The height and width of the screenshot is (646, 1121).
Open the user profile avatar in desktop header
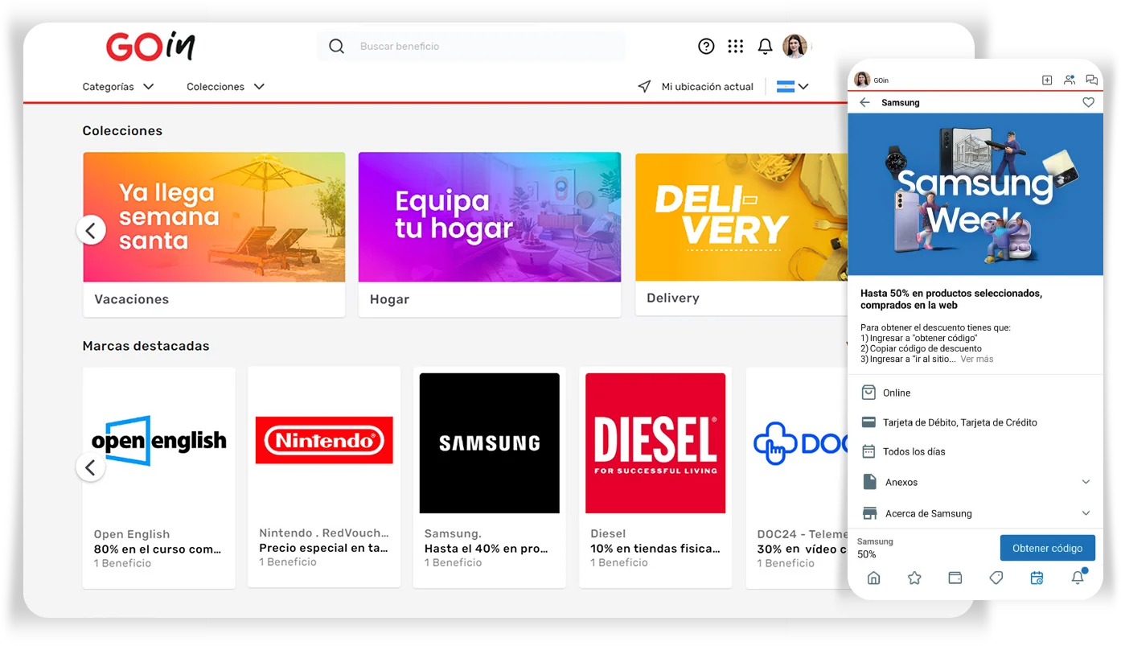pos(795,47)
